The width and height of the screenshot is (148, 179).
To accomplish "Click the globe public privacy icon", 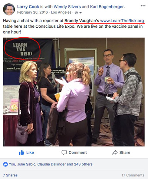I will (x=76, y=13).
